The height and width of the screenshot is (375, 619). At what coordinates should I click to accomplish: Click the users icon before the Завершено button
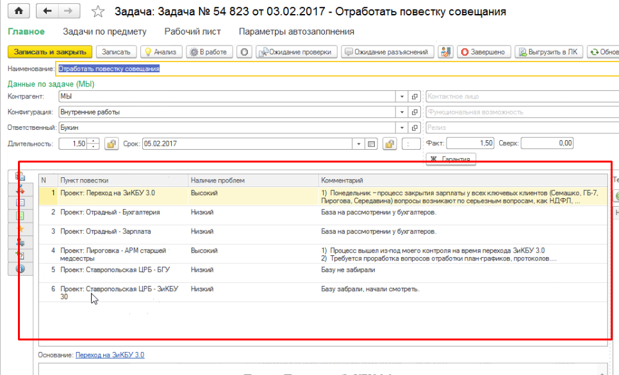tap(445, 52)
